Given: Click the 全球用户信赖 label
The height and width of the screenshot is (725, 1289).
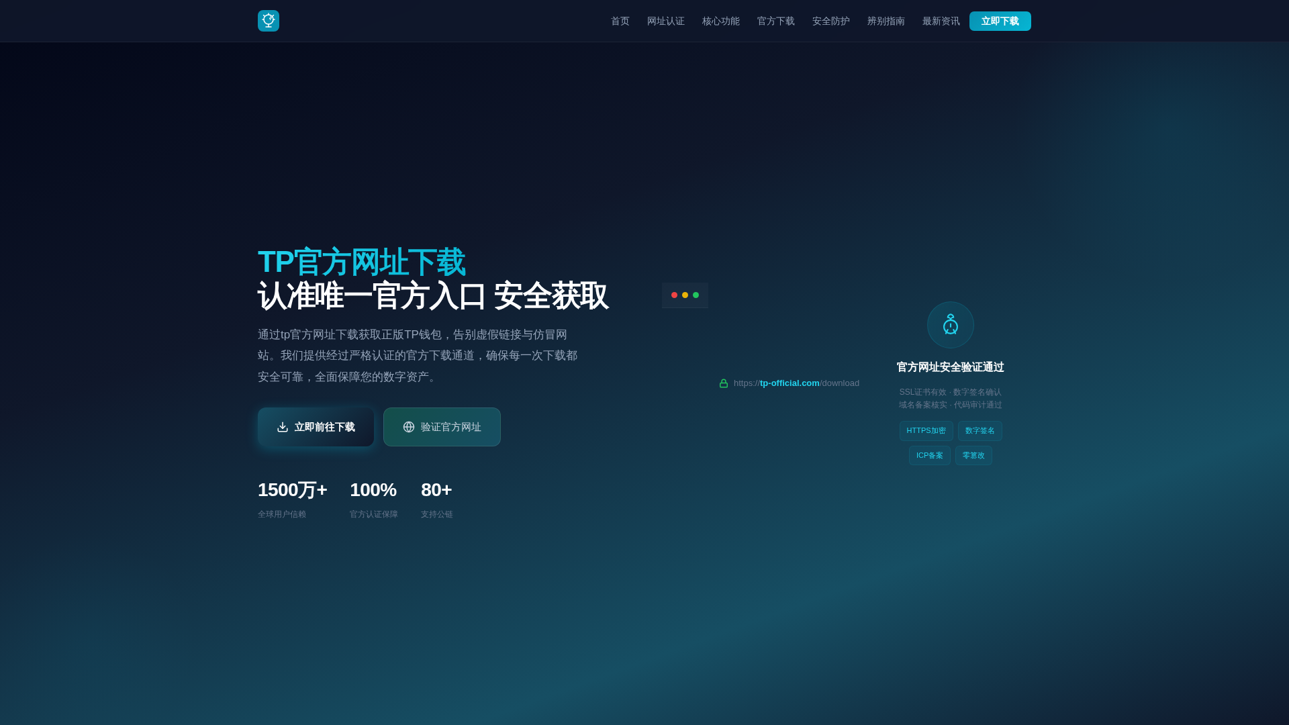Looking at the screenshot, I should pyautogui.click(x=282, y=514).
